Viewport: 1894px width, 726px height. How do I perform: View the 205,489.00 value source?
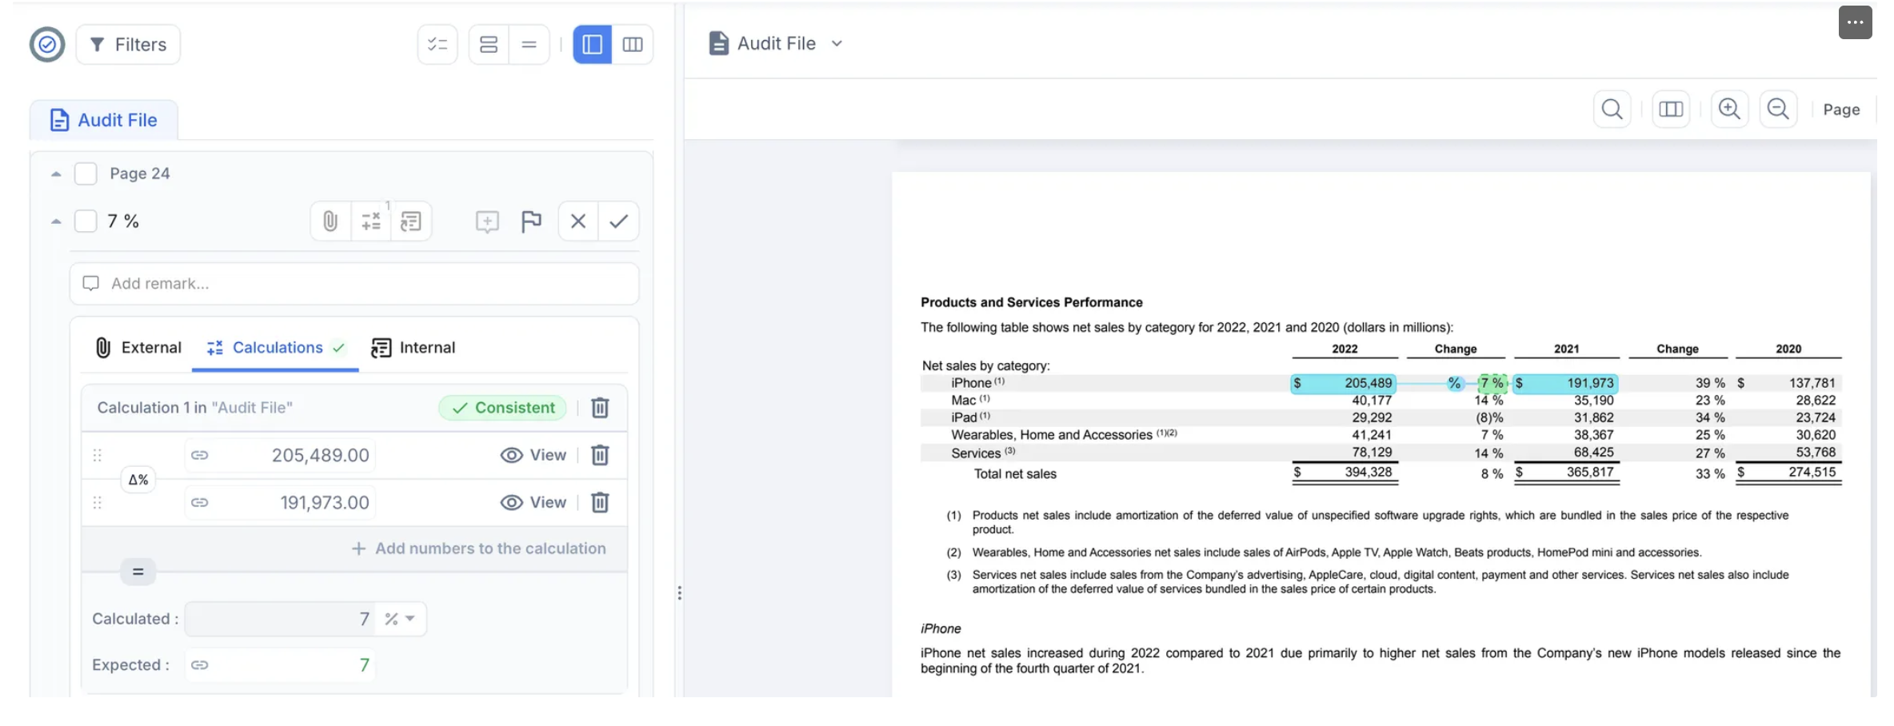(533, 455)
